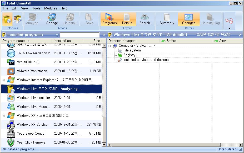
Task: Click the Detected changes column header
Action: 133,41
